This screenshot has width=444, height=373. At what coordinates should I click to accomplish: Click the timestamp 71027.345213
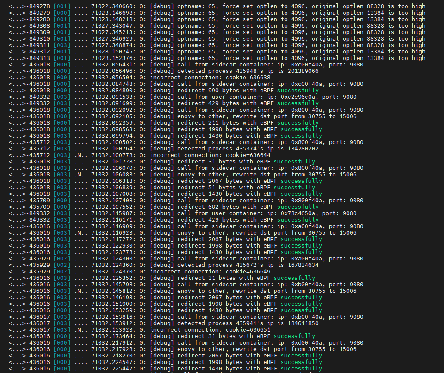(112, 32)
